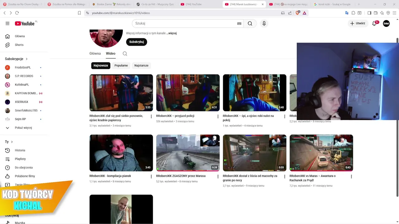Open 'Do obejrzenia' watch later list
Viewport: 399px width, 224px height.
tap(23, 167)
